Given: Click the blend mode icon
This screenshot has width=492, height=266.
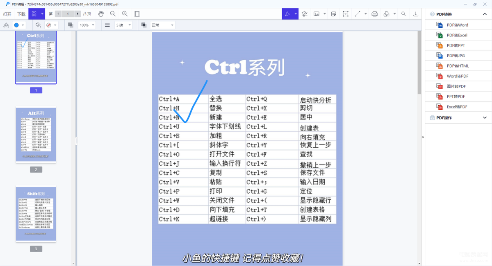Looking at the screenshot, I should pyautogui.click(x=143, y=25).
